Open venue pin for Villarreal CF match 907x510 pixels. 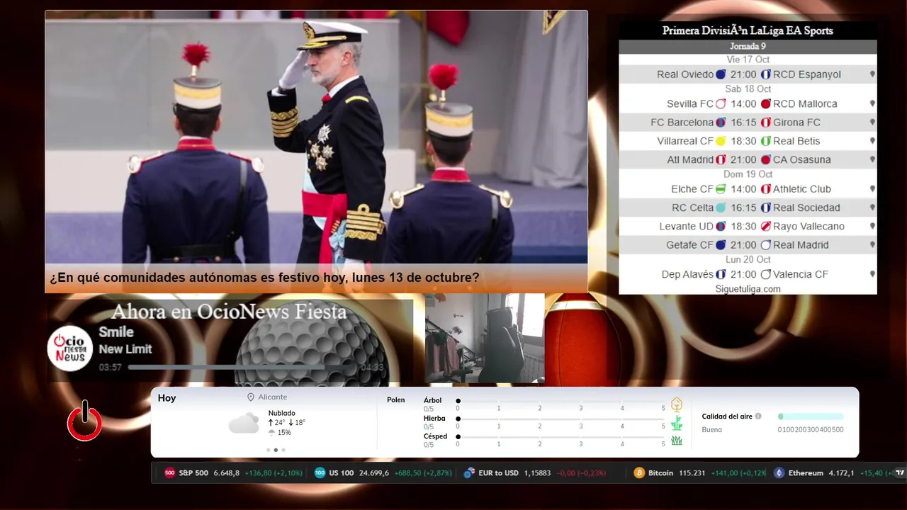(872, 141)
